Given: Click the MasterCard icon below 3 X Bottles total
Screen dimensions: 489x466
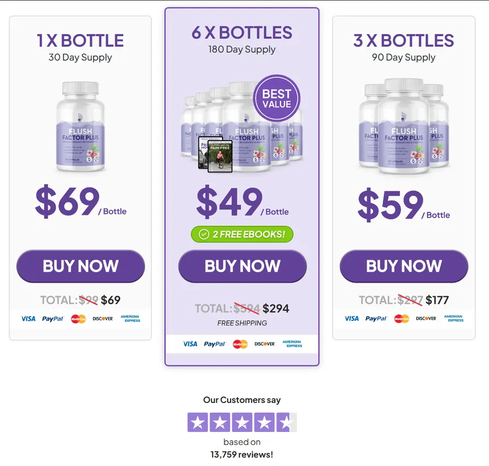Looking at the screenshot, I should (401, 319).
